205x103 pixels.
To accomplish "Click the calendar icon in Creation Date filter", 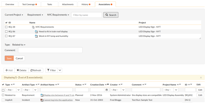I will click(107, 90).
